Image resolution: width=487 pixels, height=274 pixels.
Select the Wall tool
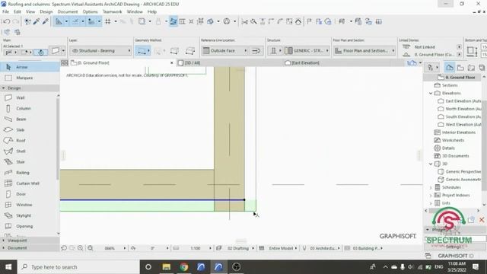[x=28, y=98]
